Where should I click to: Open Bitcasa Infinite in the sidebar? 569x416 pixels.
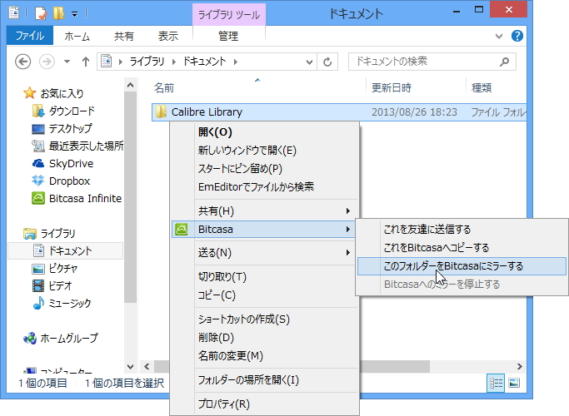tap(77, 199)
